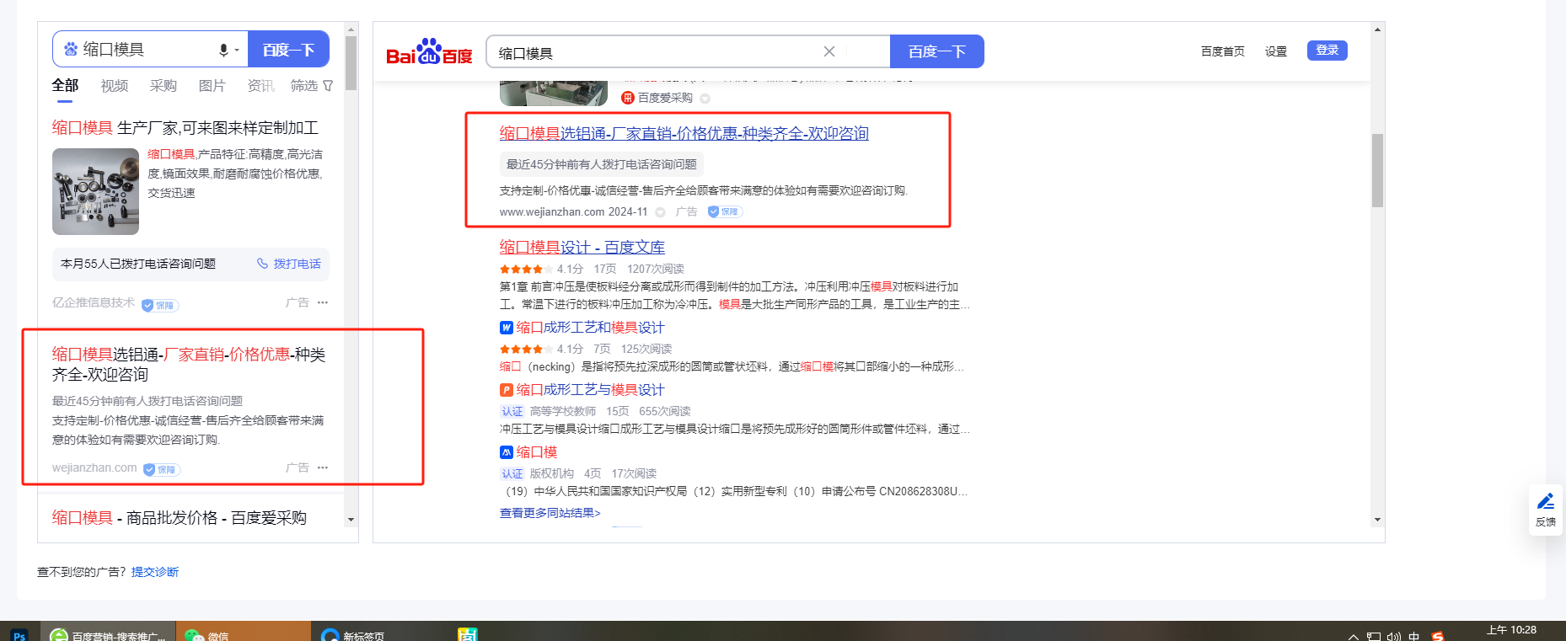The width and height of the screenshot is (1566, 641).
Task: Click the taskbar clock showing 上午 10:28
Action: coord(1511,632)
